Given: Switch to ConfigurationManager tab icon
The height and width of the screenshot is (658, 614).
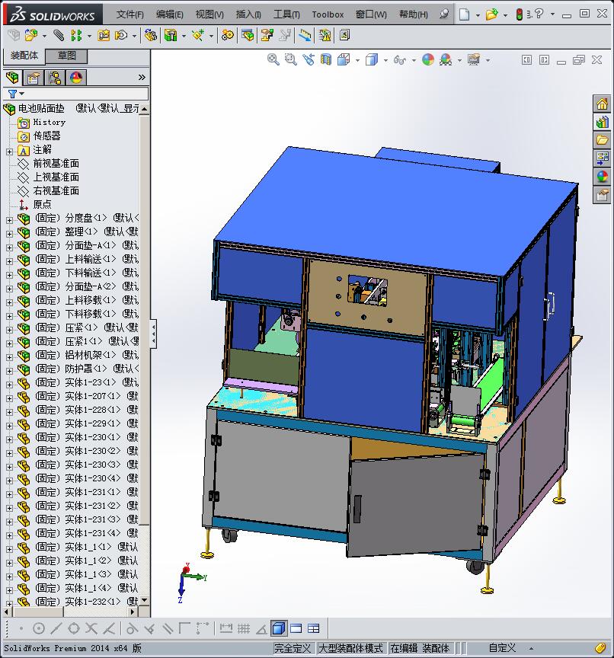Looking at the screenshot, I should (x=55, y=78).
